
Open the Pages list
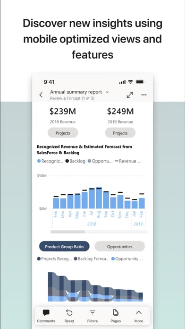point(116,316)
